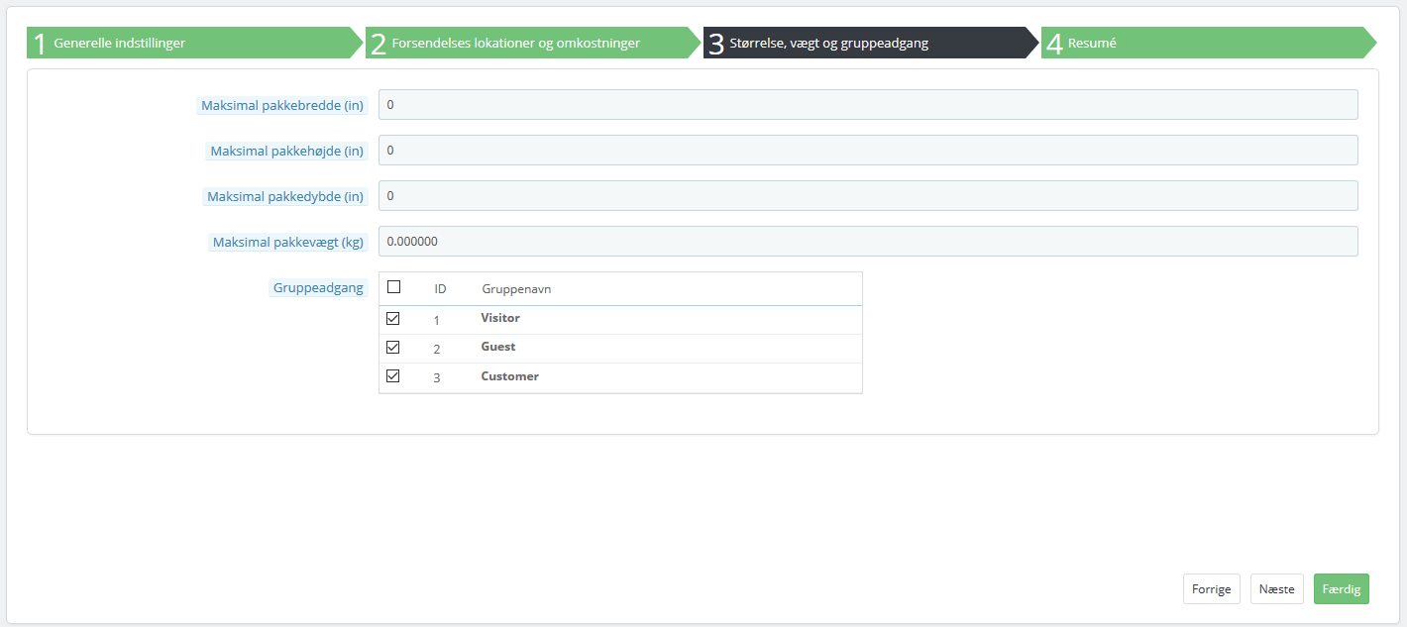Image resolution: width=1407 pixels, height=627 pixels.
Task: Select the Maksimal pakkevægt (kg) field
Action: (x=868, y=242)
